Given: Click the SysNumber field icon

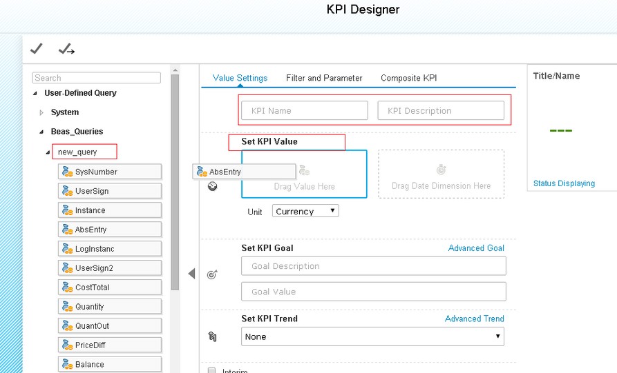Looking at the screenshot, I should (68, 172).
